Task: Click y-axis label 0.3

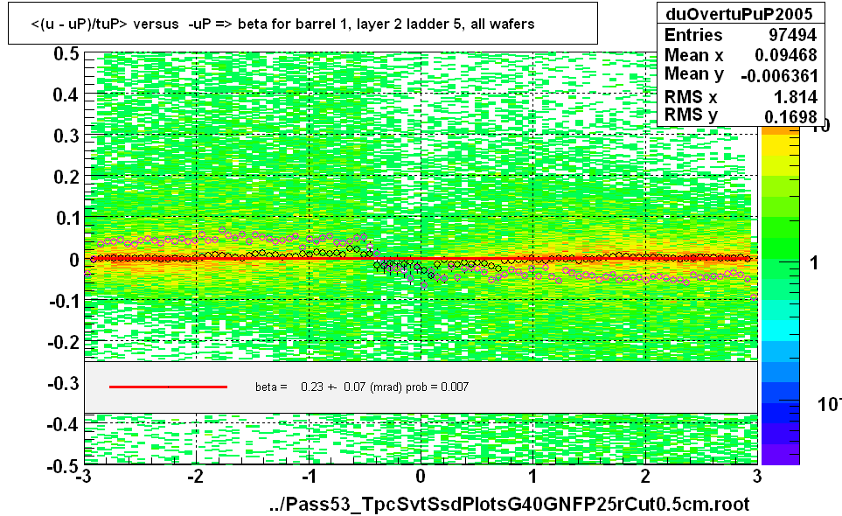Action: (66, 136)
